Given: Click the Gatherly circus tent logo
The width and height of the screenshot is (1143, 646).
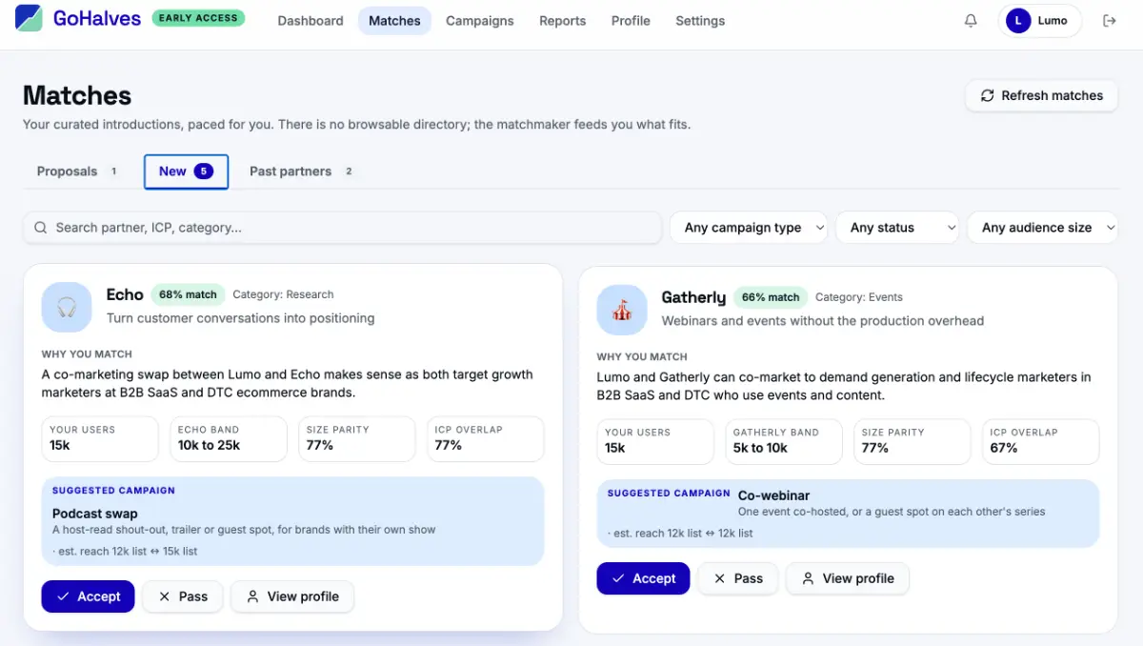Looking at the screenshot, I should [x=622, y=310].
